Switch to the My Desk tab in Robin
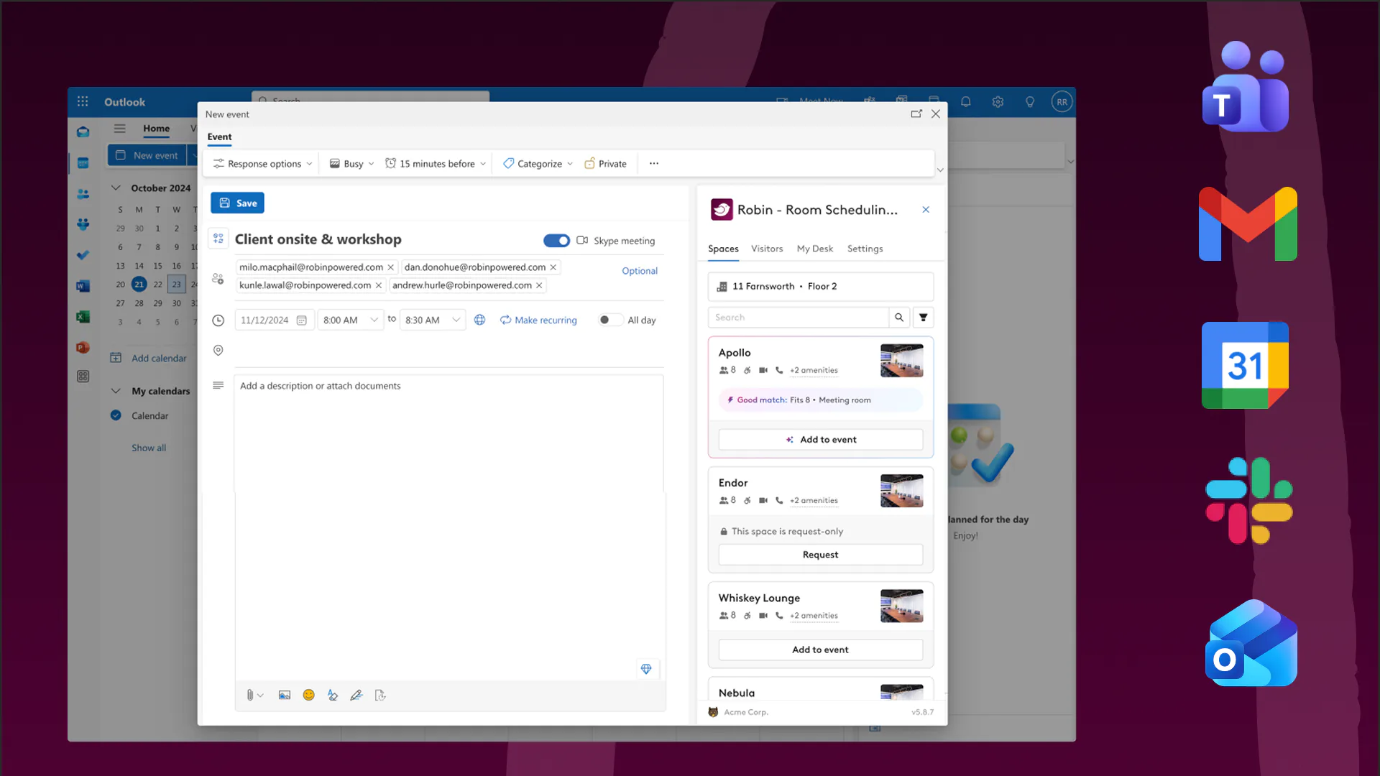Screen dimensions: 1380x776 pyautogui.click(x=815, y=249)
